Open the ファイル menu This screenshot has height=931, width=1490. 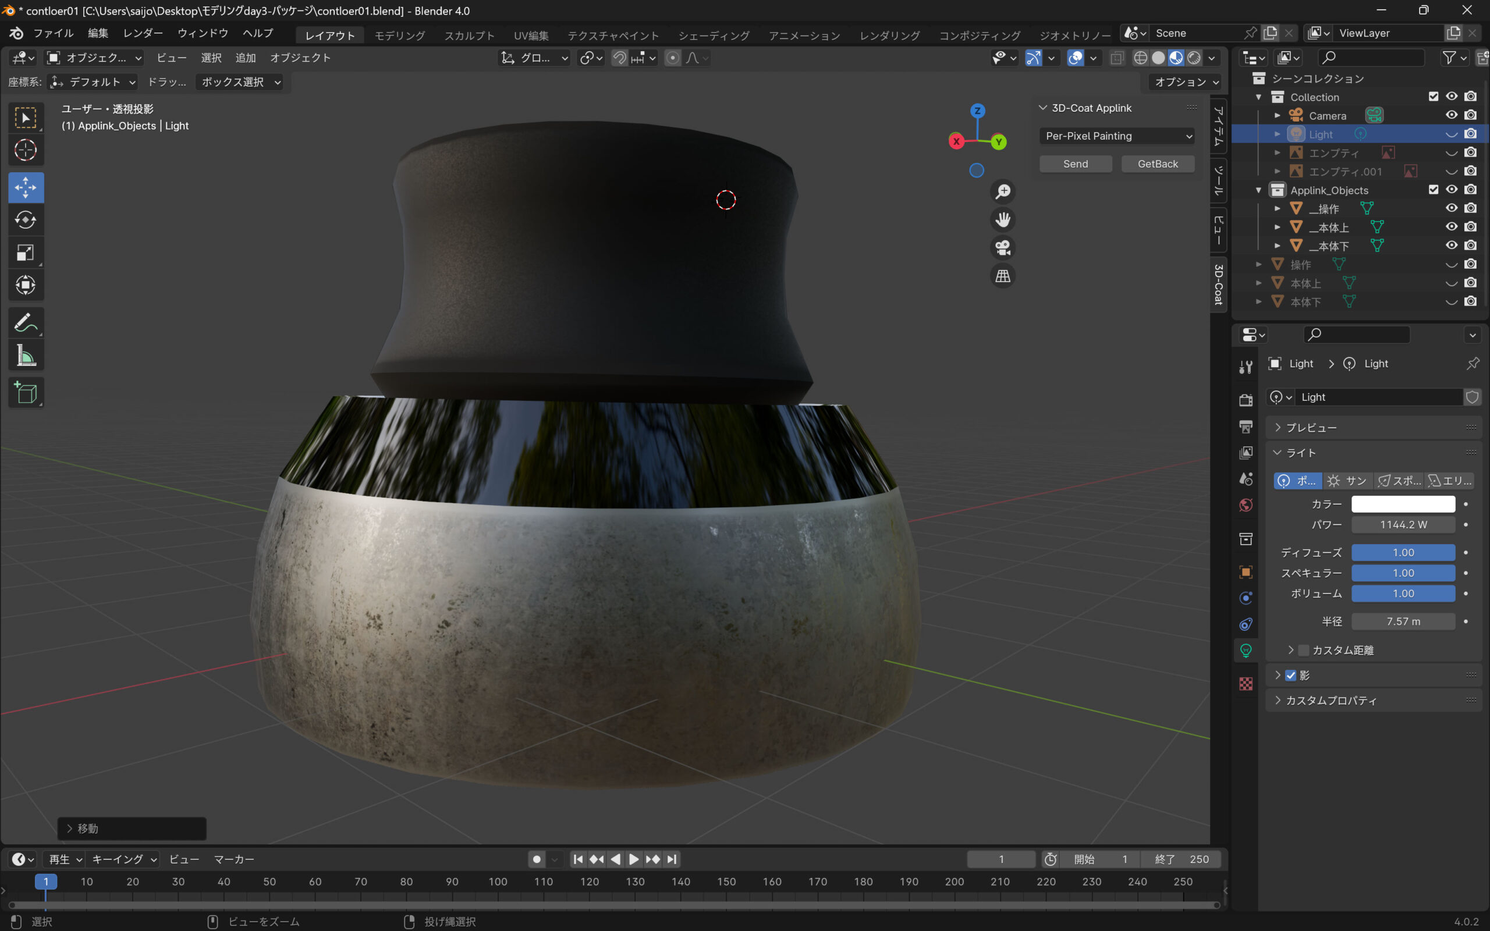[53, 33]
